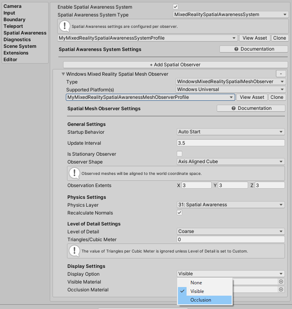Switch to Extensions profile section
Image resolution: width=292 pixels, height=309 pixels.
[16, 53]
